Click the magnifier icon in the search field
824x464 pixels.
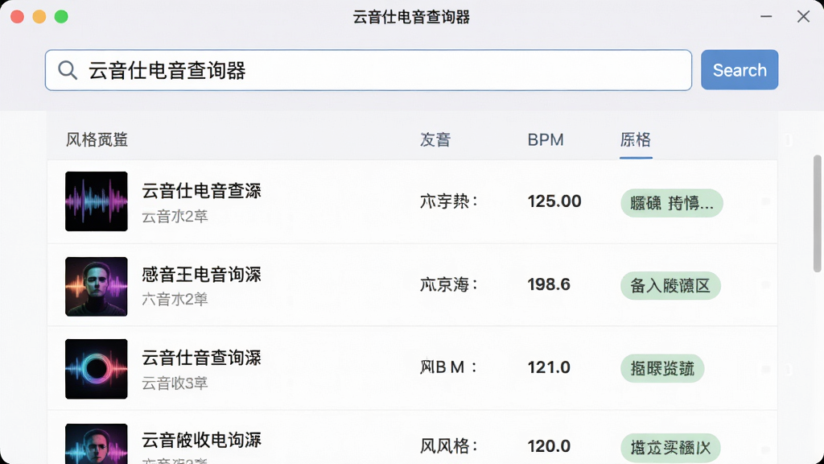(68, 70)
